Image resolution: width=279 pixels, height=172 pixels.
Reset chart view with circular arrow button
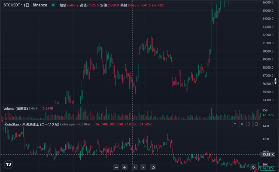tap(153, 167)
